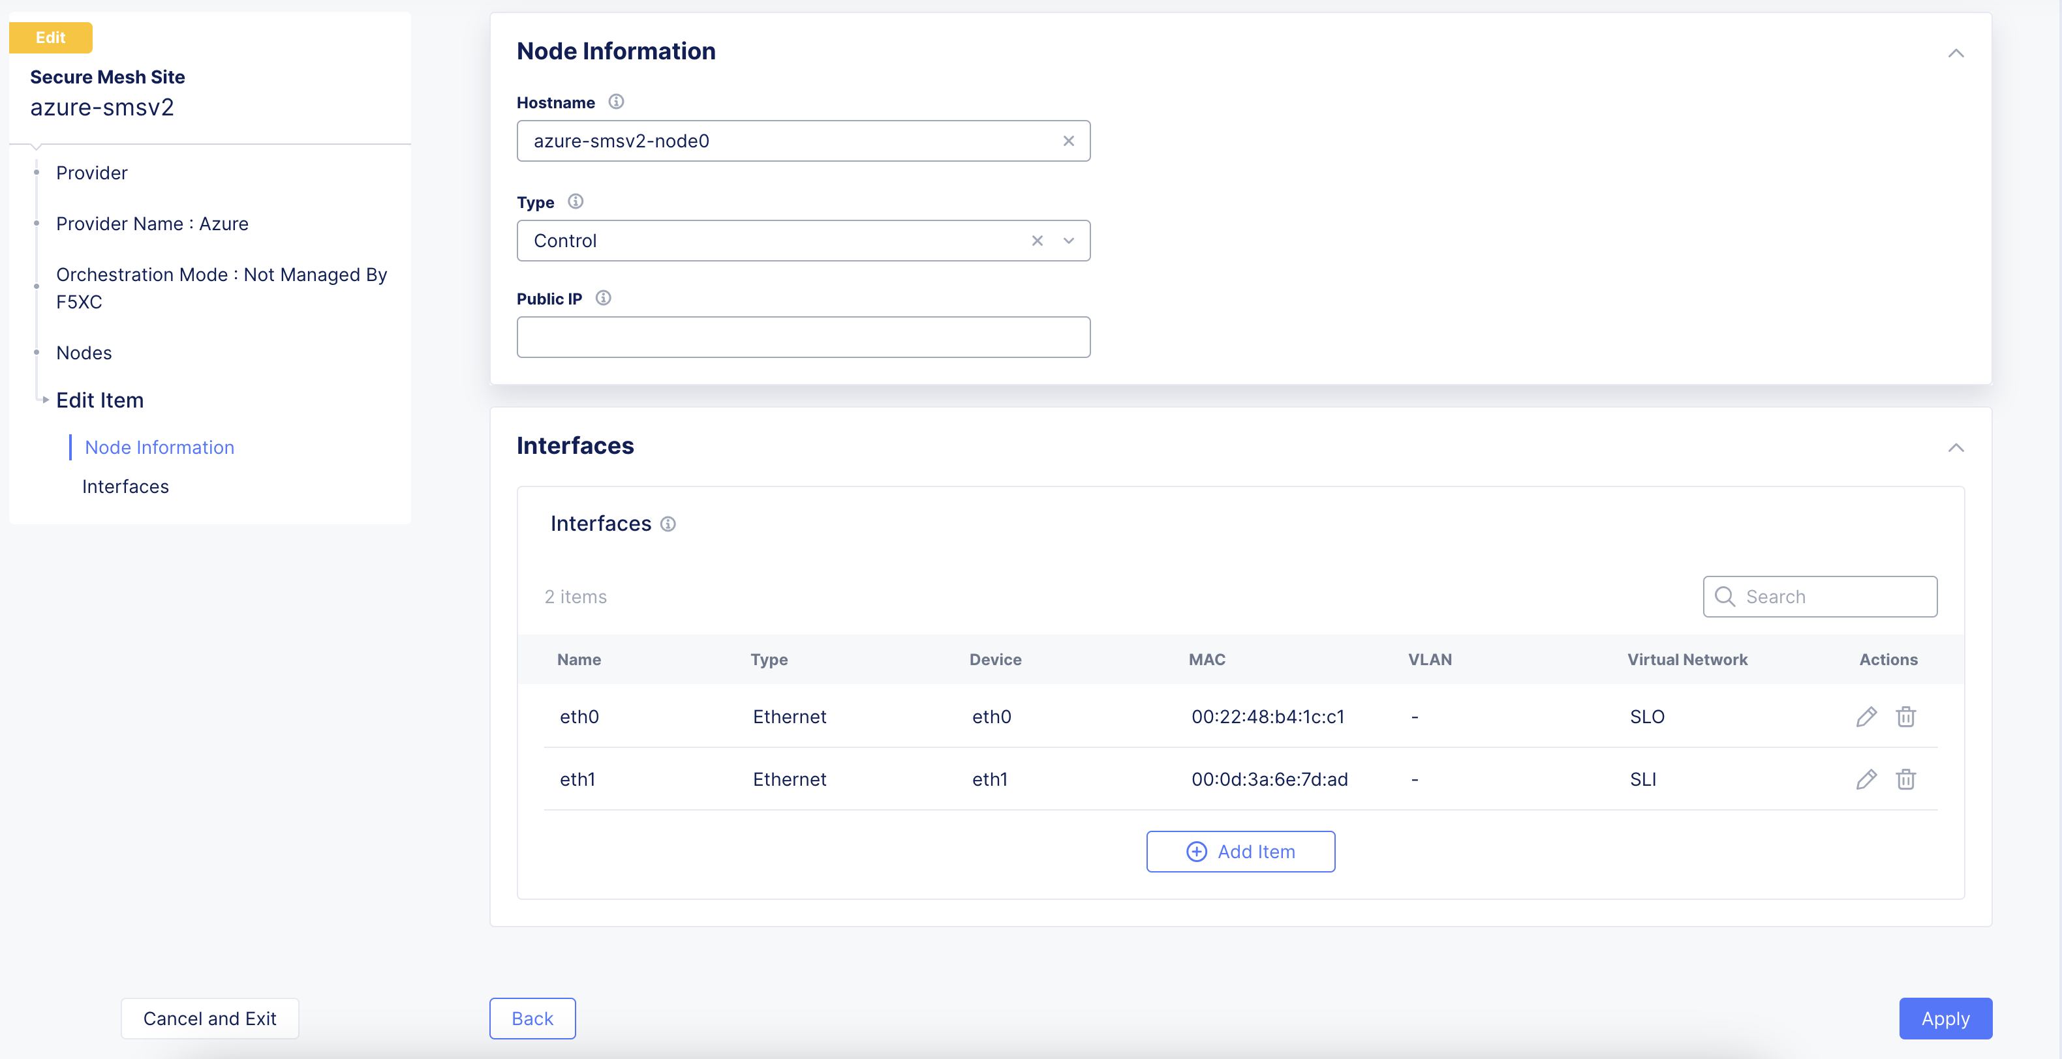2062x1059 pixels.
Task: Collapse the Node Information section
Action: click(1957, 53)
